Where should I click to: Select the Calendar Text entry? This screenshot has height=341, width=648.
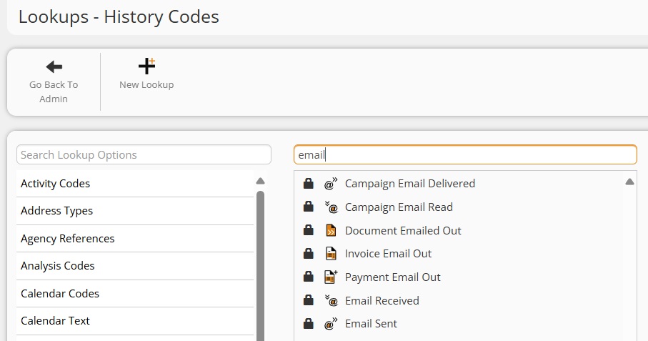tap(135, 321)
